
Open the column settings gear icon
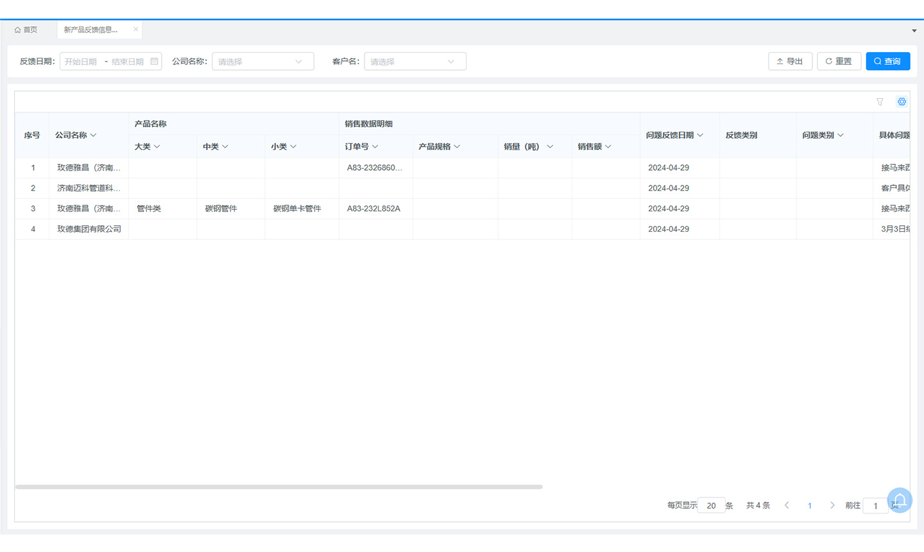pyautogui.click(x=902, y=101)
